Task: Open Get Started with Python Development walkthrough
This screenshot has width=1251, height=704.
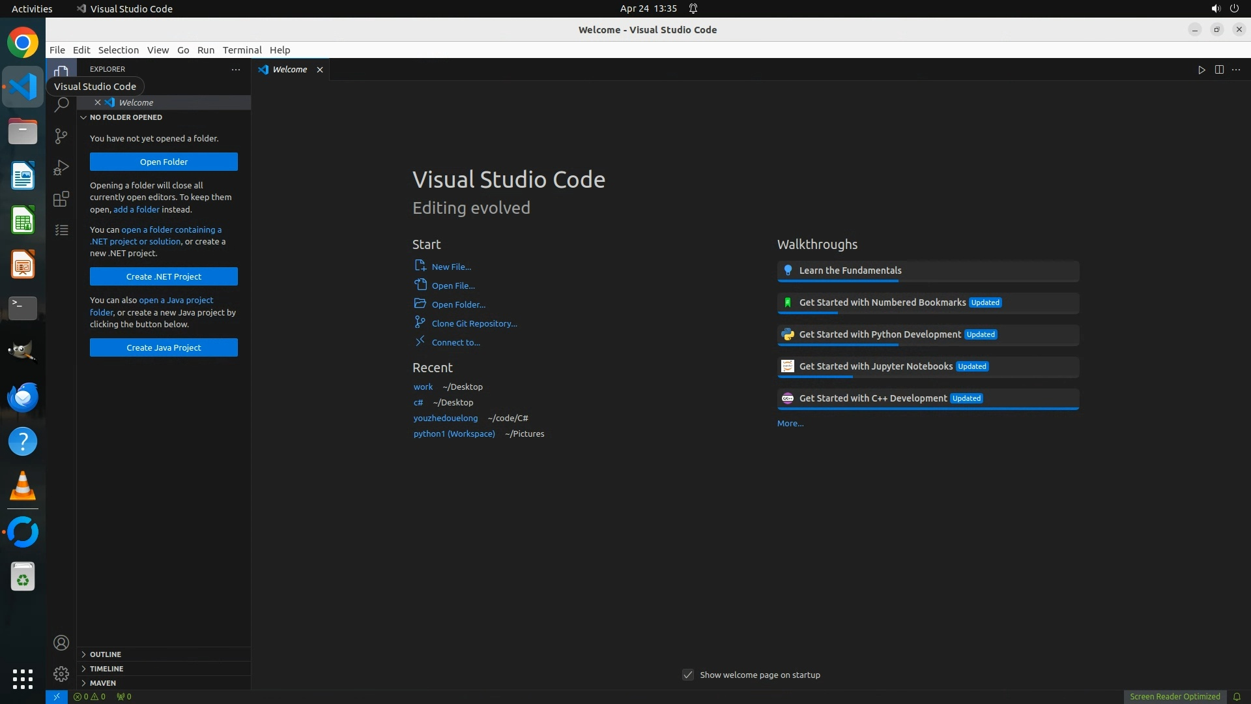Action: [880, 334]
